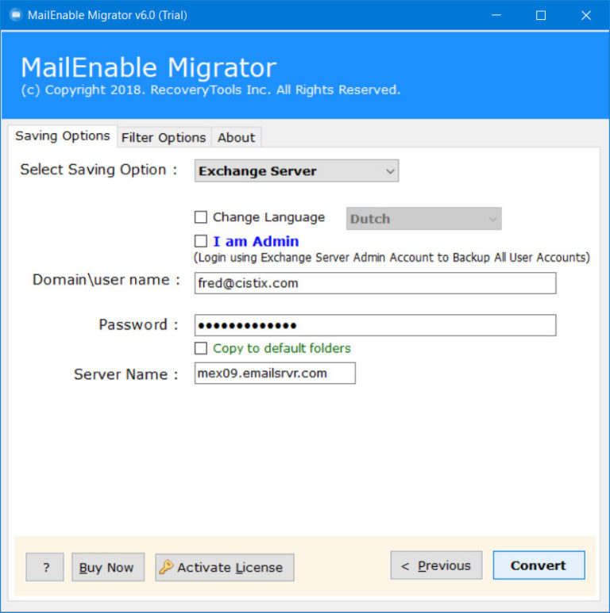Maximize the application window

tap(541, 15)
